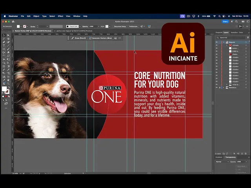Click the Layers Search All field
This screenshot has height=188, width=251.
pos(231,38)
